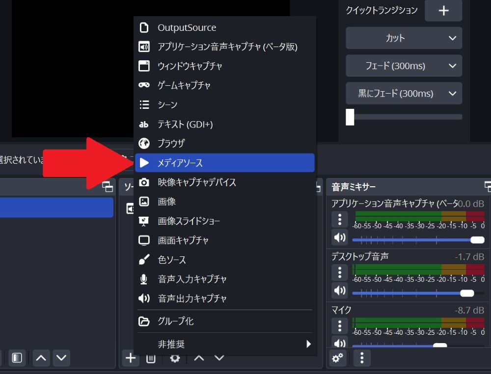Select the Scene (シーン) source entry
Screen dimensions: 491x374
click(x=224, y=105)
